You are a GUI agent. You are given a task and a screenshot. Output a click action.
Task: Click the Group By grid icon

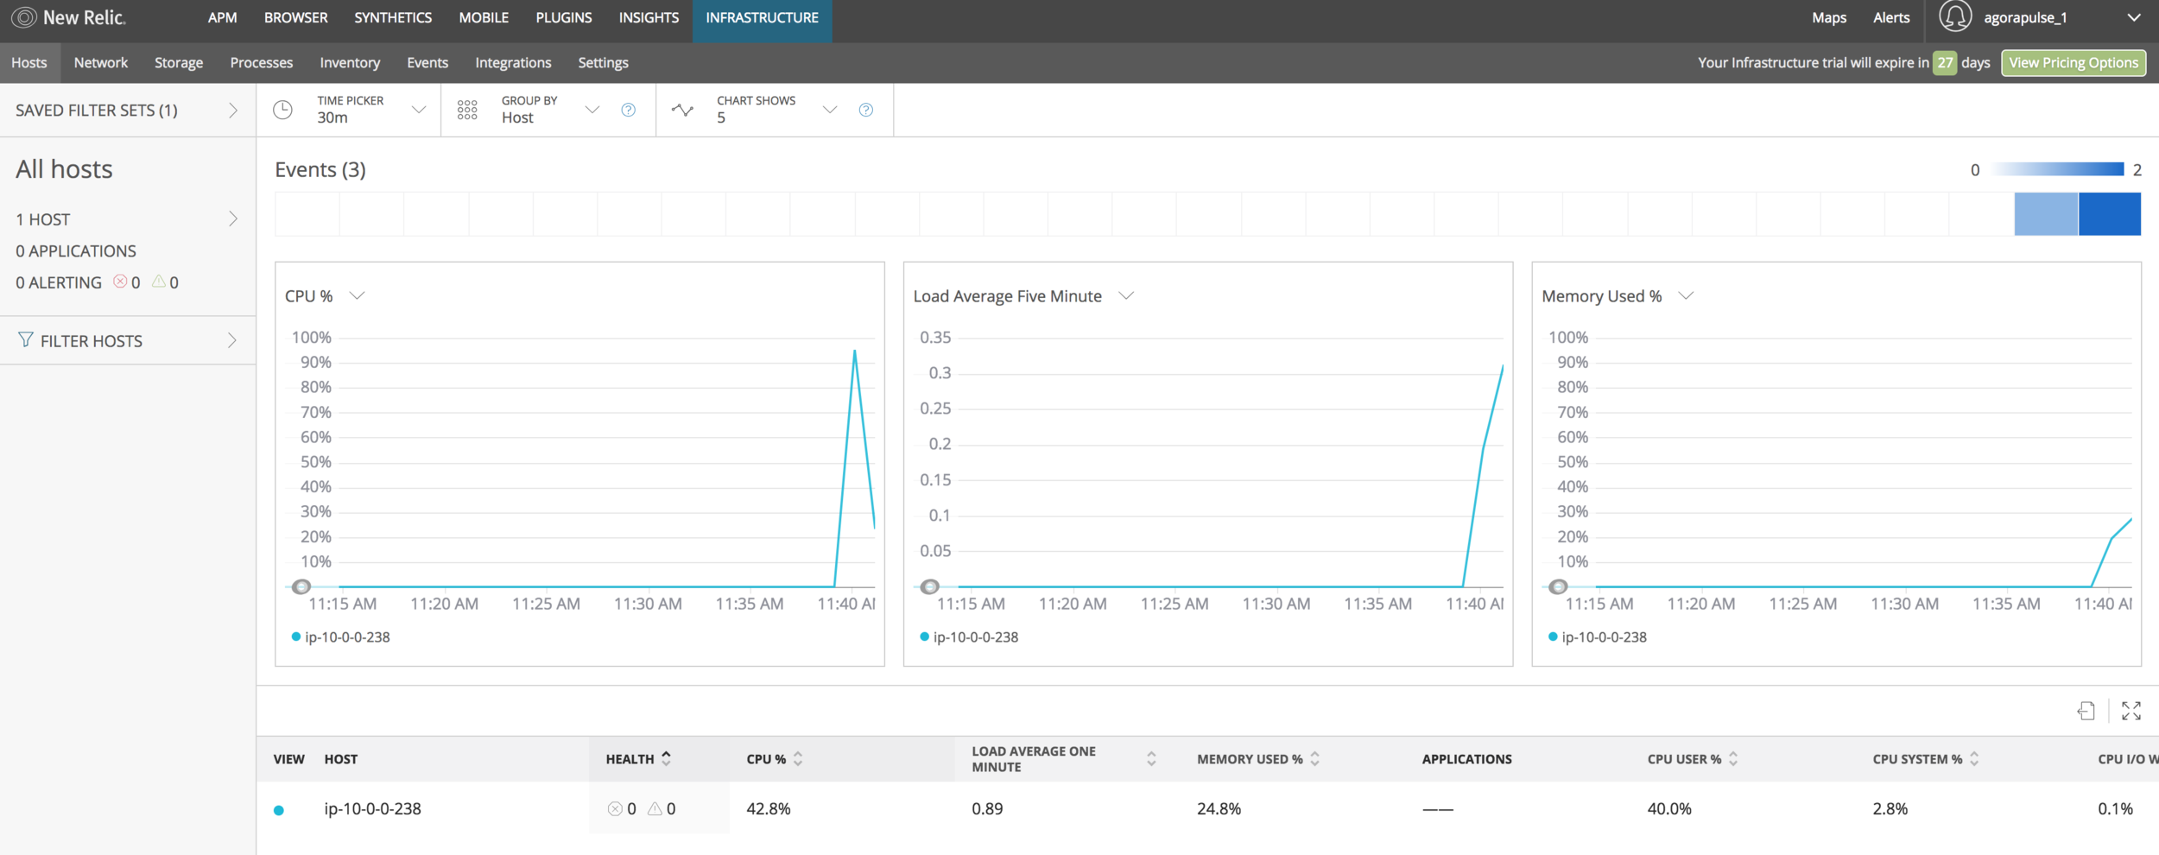(467, 110)
